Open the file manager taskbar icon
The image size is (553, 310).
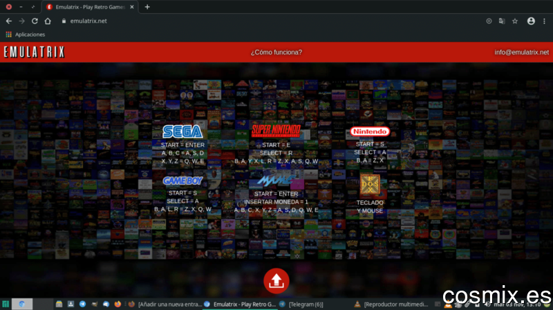[x=59, y=304]
